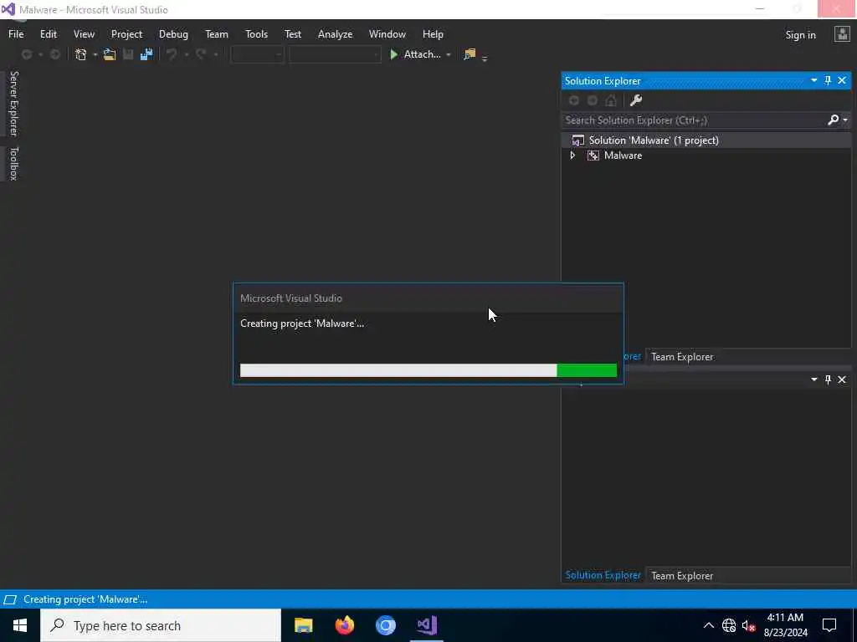Click the taskbar clock showing 4:11 AM

pos(785,625)
